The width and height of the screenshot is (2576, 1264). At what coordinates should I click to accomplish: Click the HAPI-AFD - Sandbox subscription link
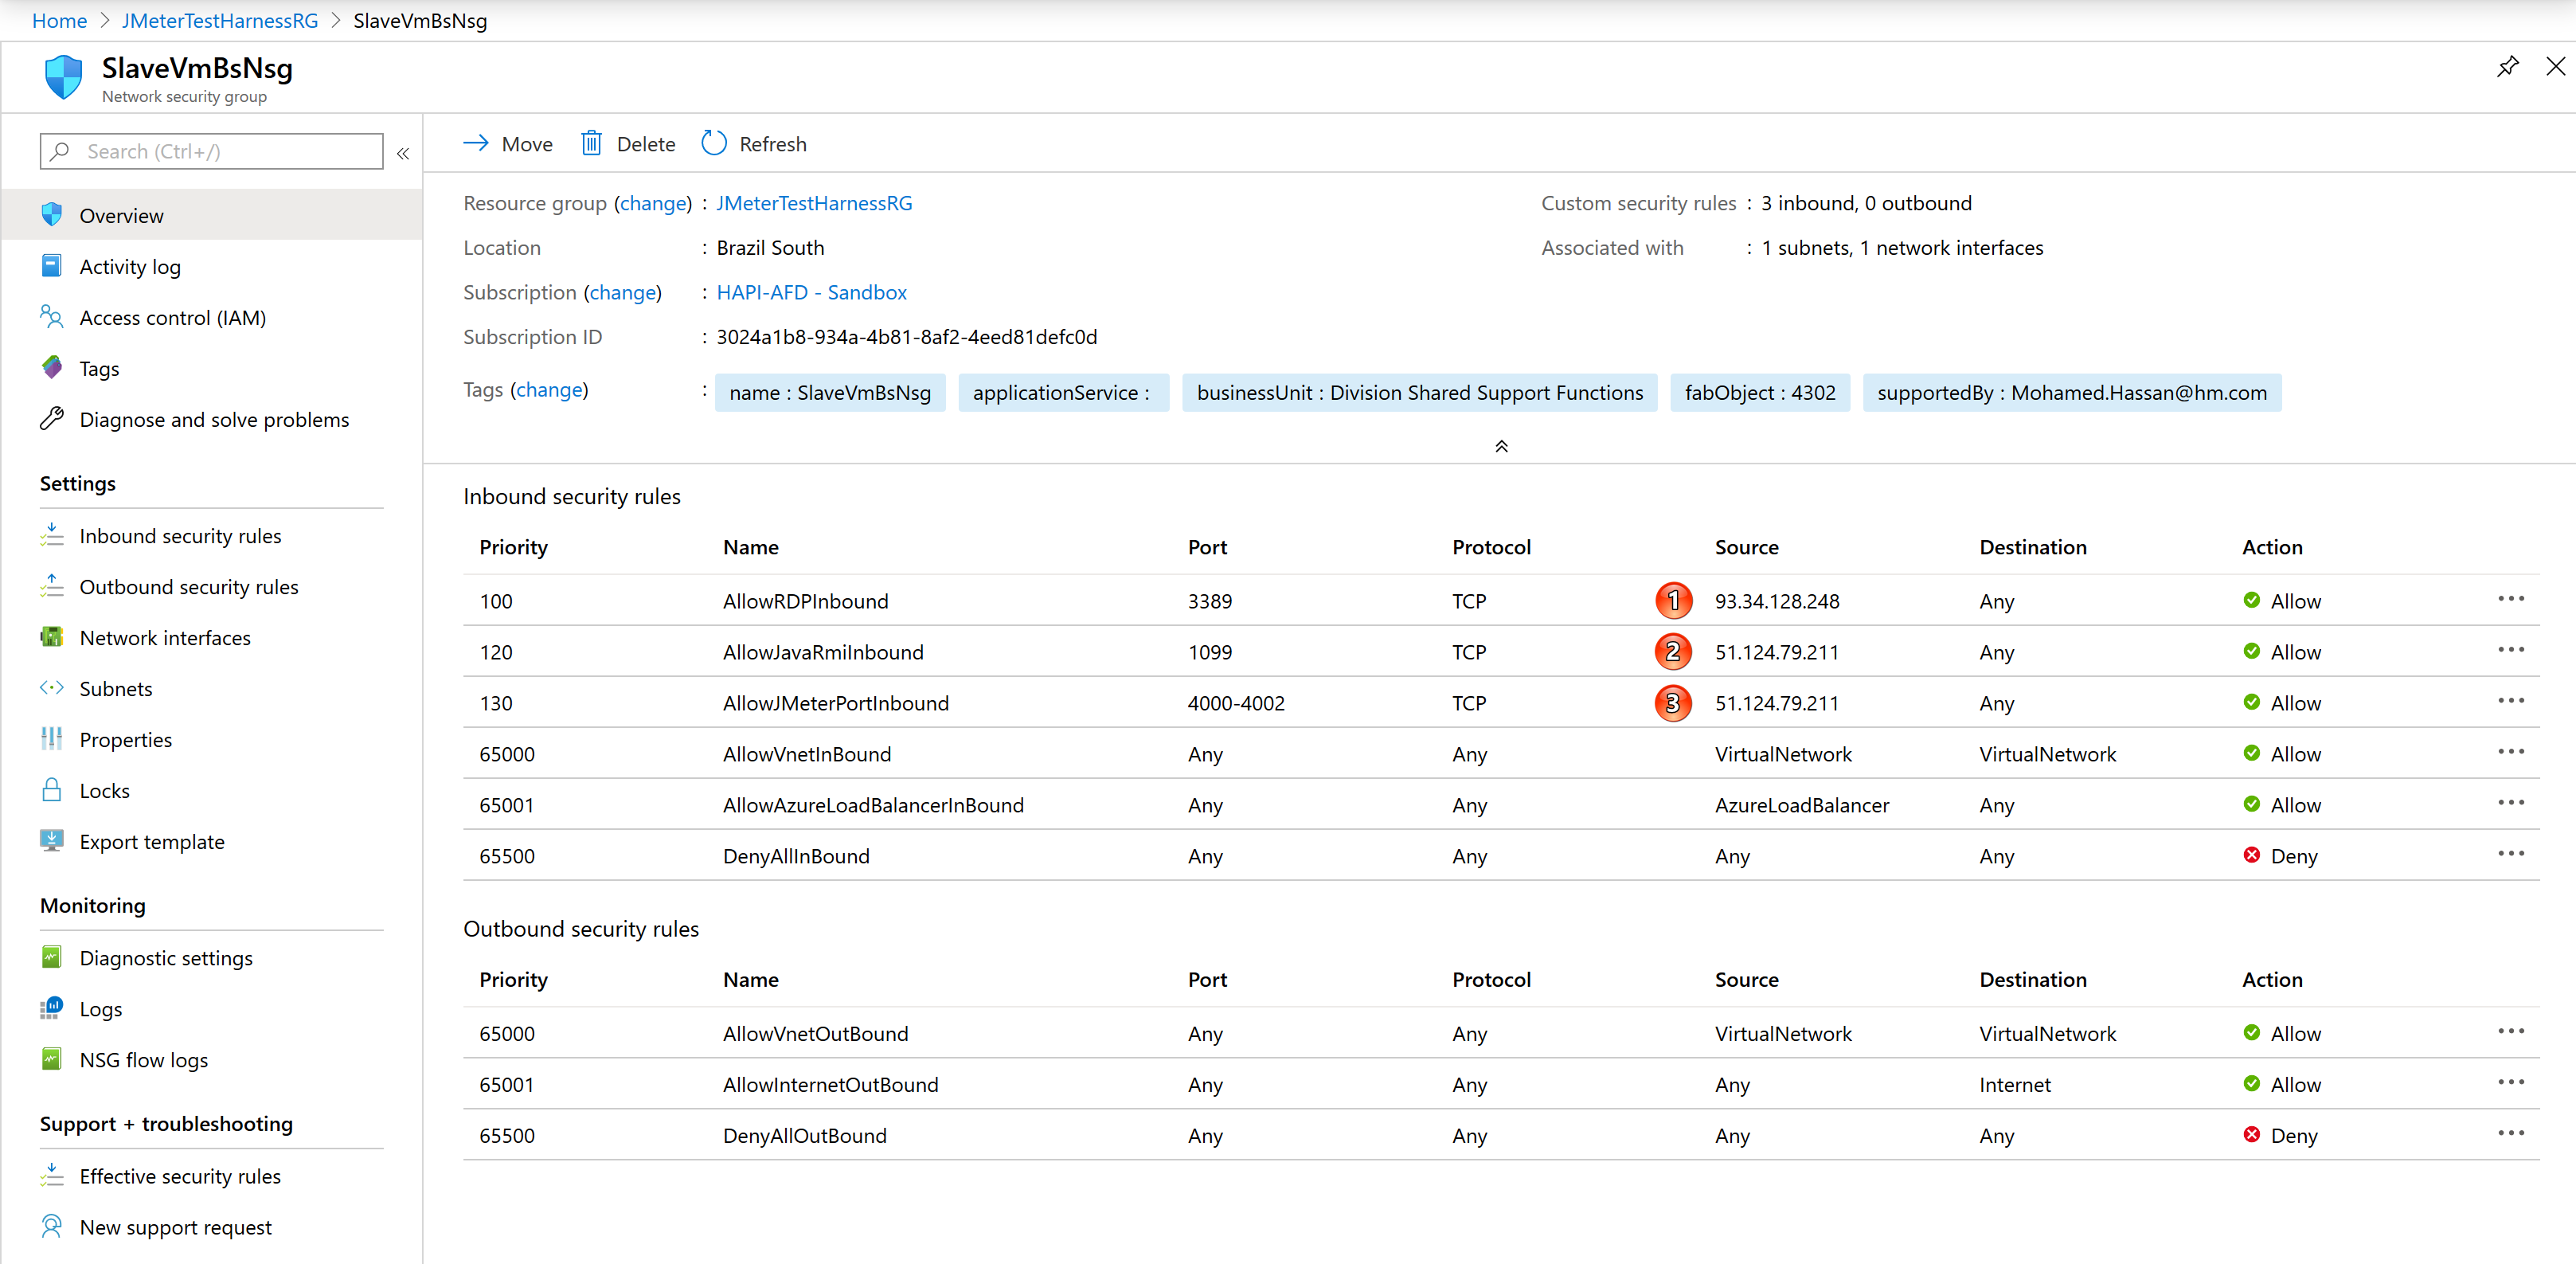(811, 292)
